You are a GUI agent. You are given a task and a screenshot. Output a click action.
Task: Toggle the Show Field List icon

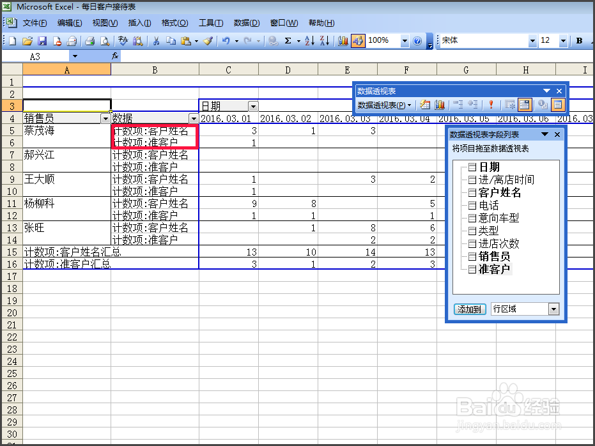(557, 105)
